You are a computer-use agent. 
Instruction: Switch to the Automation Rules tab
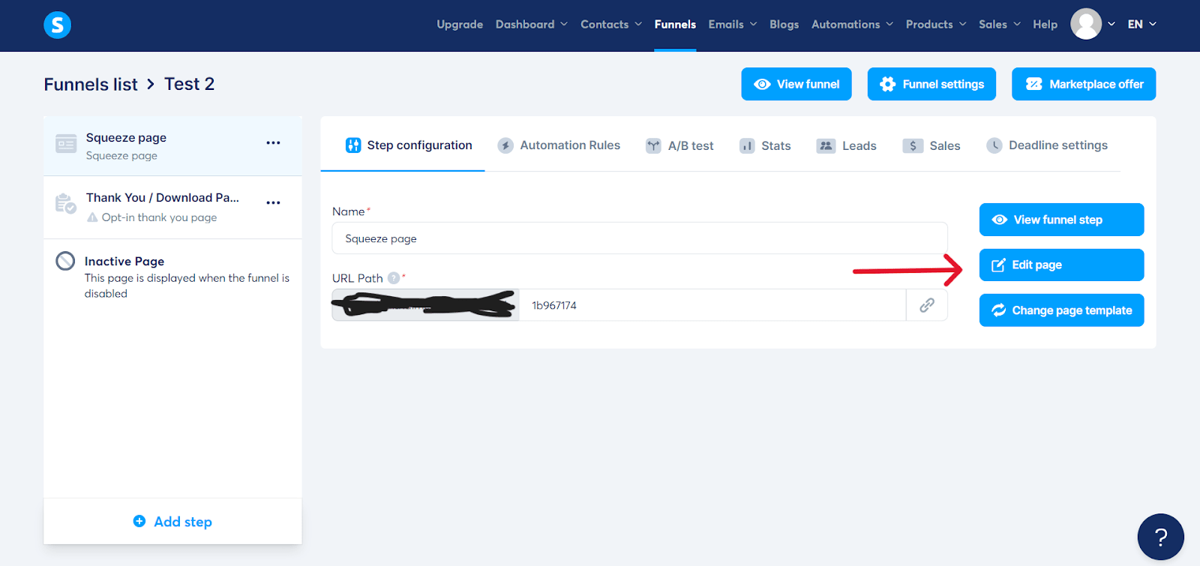point(559,145)
